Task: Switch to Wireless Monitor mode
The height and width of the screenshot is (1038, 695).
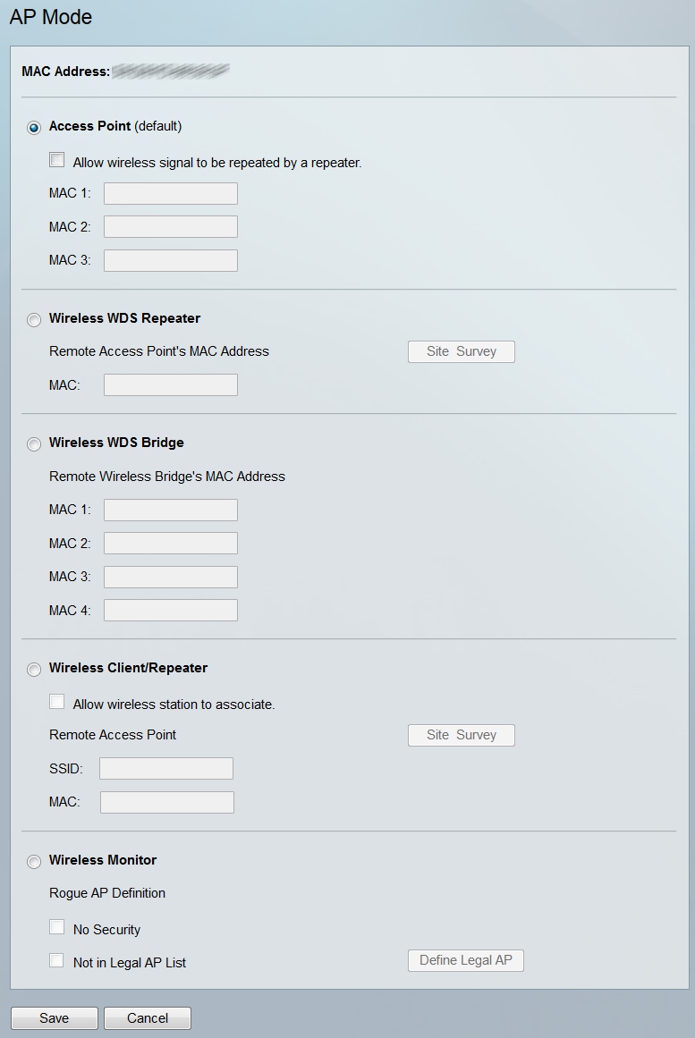Action: coord(34,862)
